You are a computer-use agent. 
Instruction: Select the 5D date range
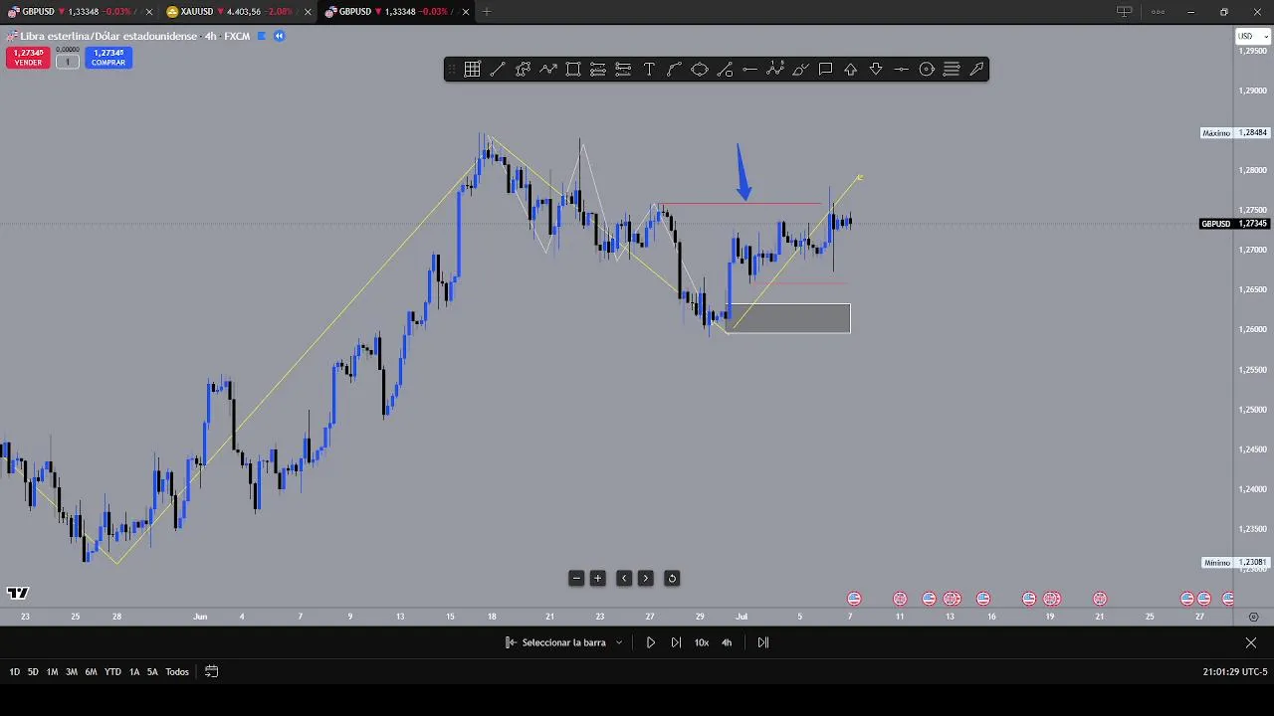[x=33, y=672]
